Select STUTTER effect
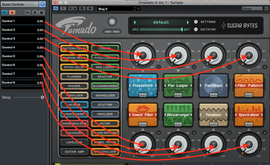 click(x=105, y=105)
